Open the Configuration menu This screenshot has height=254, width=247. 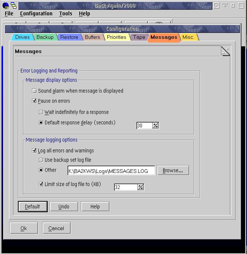36,13
